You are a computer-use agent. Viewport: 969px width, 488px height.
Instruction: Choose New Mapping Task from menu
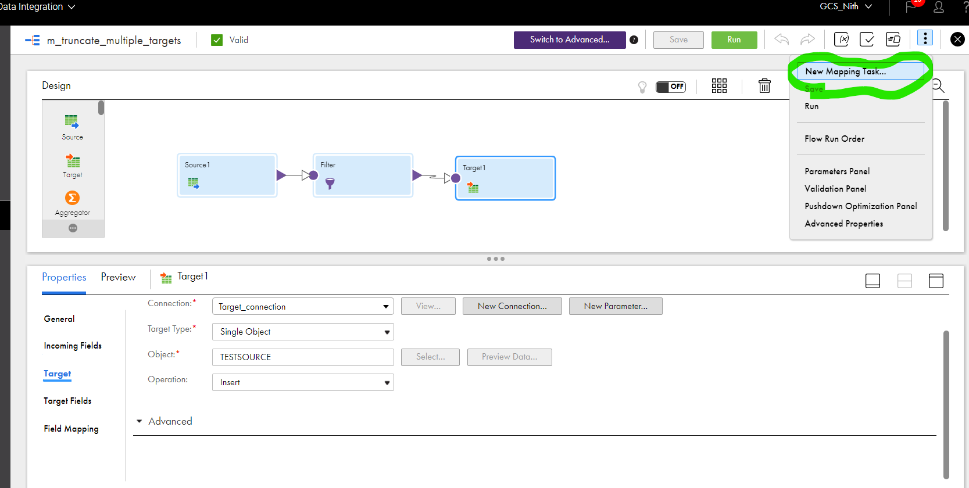click(860, 71)
